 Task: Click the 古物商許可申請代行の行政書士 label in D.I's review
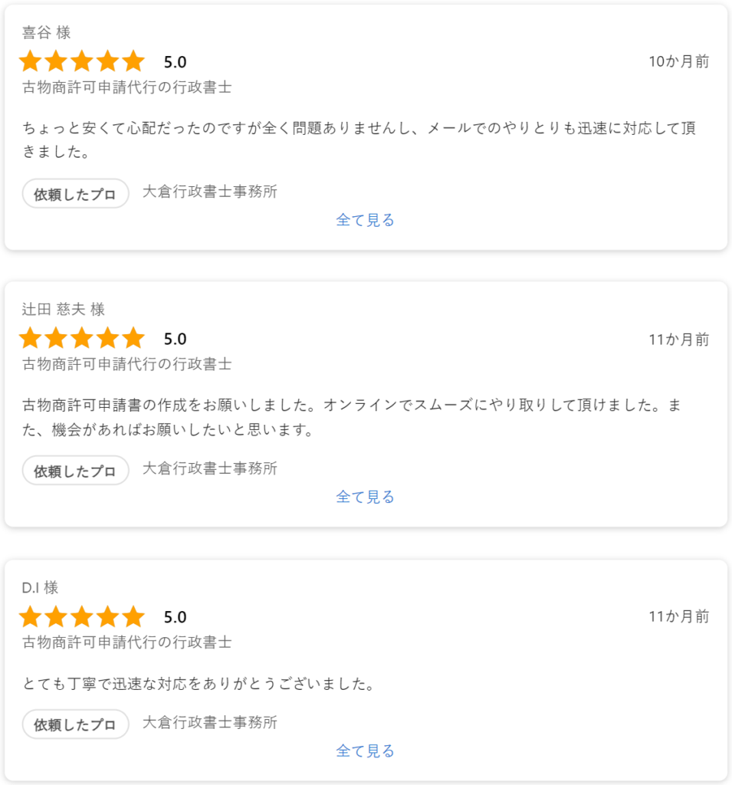tap(127, 642)
